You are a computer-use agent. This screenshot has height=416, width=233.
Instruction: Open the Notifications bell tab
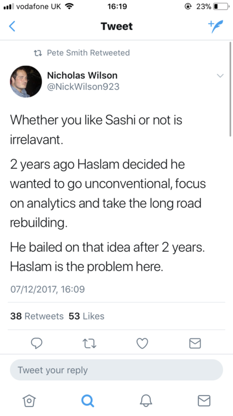[x=146, y=400]
